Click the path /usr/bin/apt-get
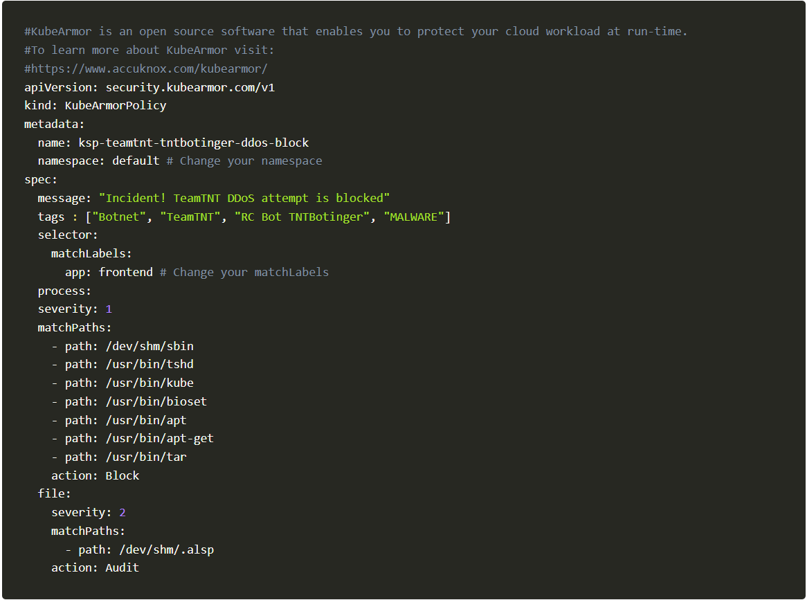 [160, 439]
